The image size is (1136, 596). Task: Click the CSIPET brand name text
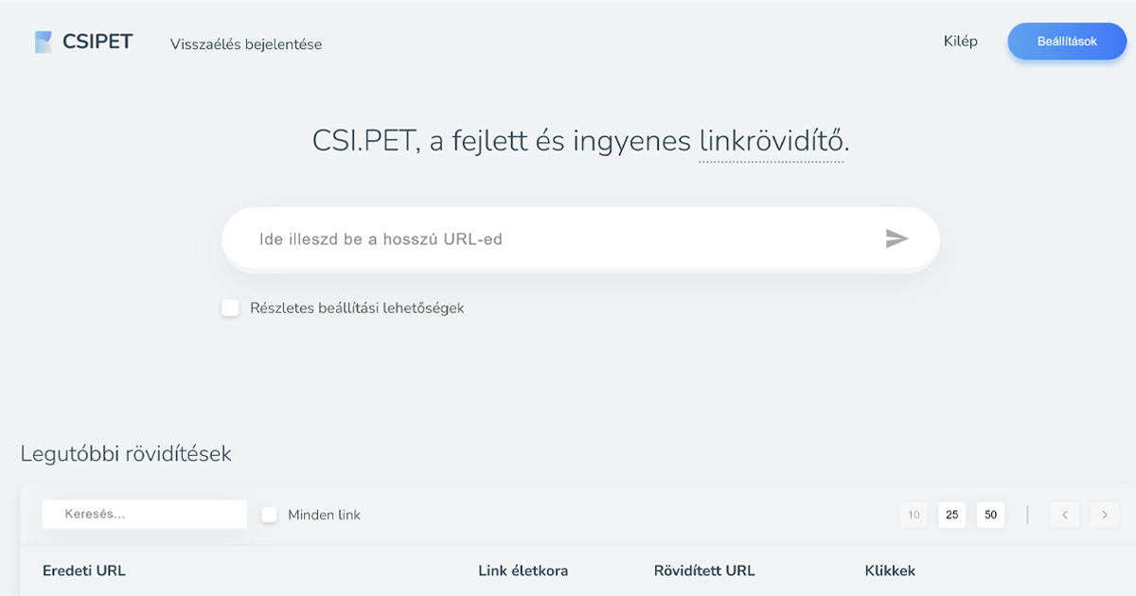pos(98,42)
